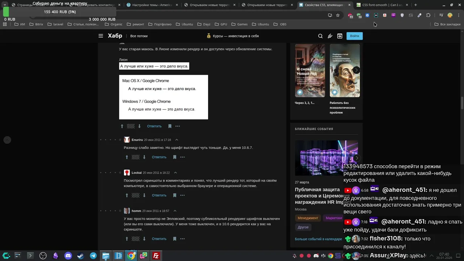The width and height of the screenshot is (464, 261).
Task: Downvote the comment with the Mac/Windows screenshot
Action: (x=140, y=126)
